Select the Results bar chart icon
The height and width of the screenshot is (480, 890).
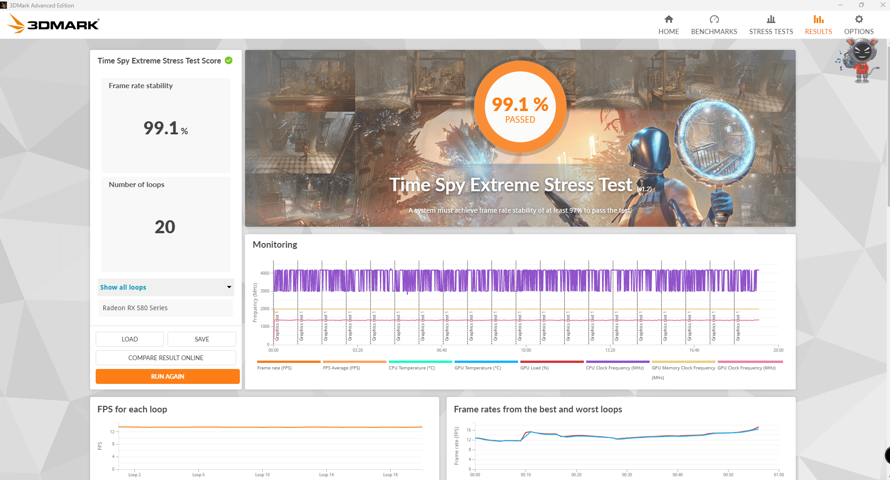click(818, 20)
